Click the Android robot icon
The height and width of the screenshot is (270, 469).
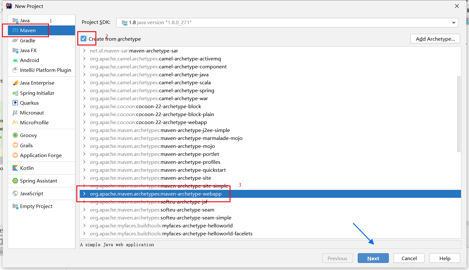click(x=15, y=60)
